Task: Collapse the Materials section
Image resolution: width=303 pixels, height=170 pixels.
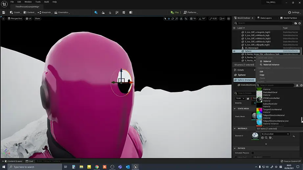Action: click(235, 128)
